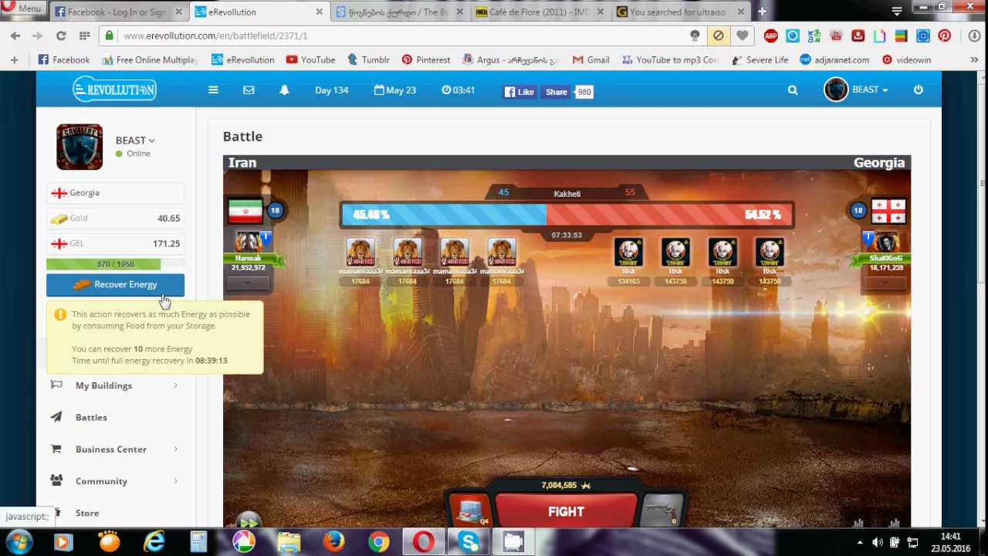Click the blue 45.48% side of battle bar
Screen dimensions: 988x556
(x=444, y=215)
